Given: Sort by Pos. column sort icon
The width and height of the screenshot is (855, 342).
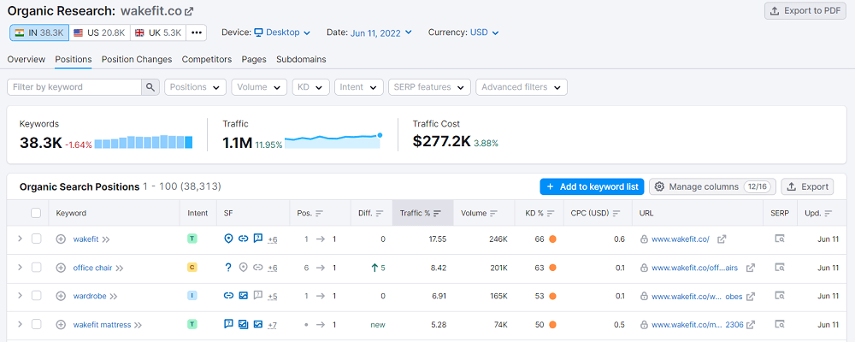Looking at the screenshot, I should (x=320, y=213).
